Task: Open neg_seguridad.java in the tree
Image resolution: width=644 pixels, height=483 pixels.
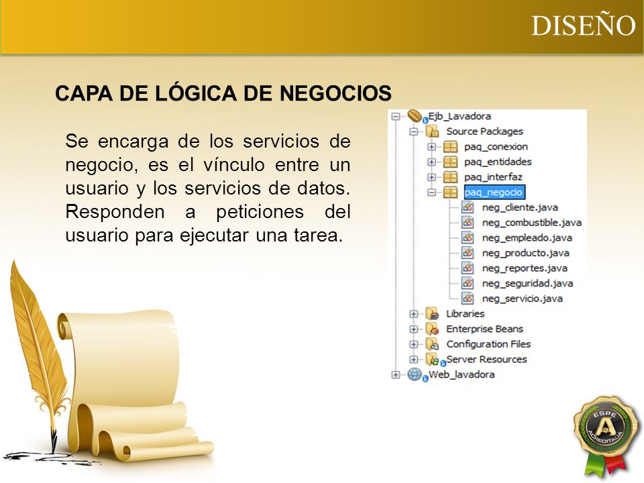Action: click(x=527, y=283)
